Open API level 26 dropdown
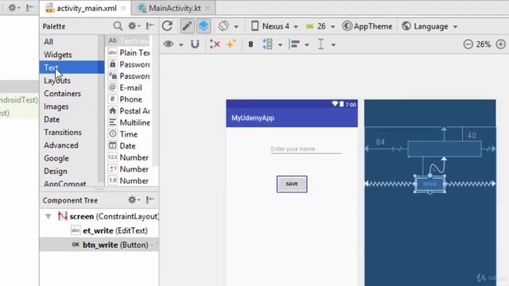The width and height of the screenshot is (509, 286). coord(320,26)
